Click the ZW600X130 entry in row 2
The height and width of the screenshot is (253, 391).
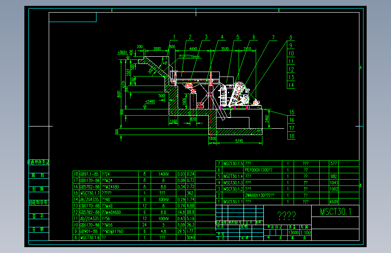259,195
